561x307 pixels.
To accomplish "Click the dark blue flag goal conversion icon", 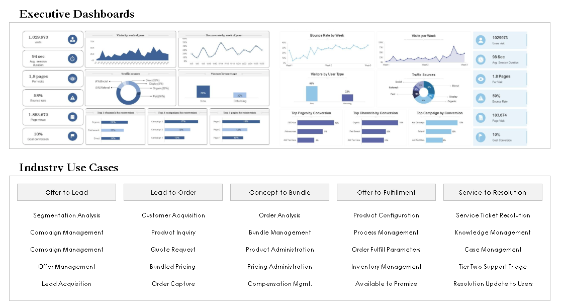I will 72,136.
